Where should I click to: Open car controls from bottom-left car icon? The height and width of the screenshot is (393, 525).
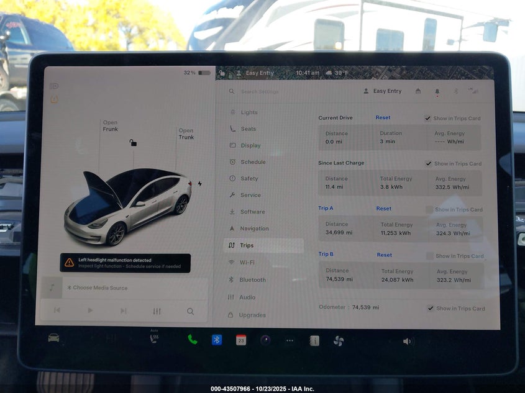coord(54,338)
